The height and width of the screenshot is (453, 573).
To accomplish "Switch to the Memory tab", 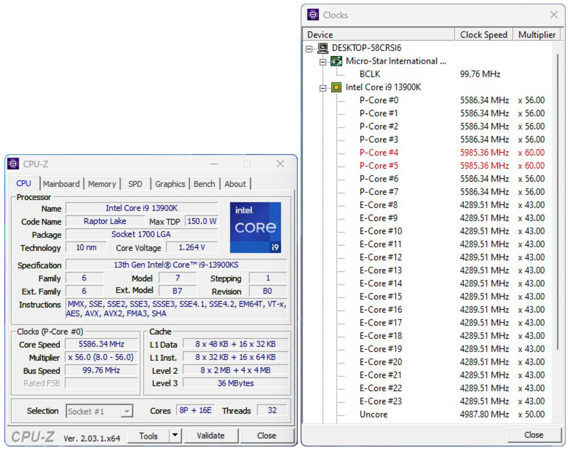I will (x=102, y=183).
